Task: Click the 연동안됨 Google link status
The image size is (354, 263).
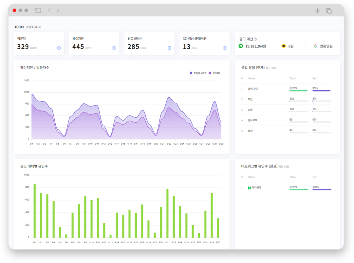Action: tap(326, 46)
